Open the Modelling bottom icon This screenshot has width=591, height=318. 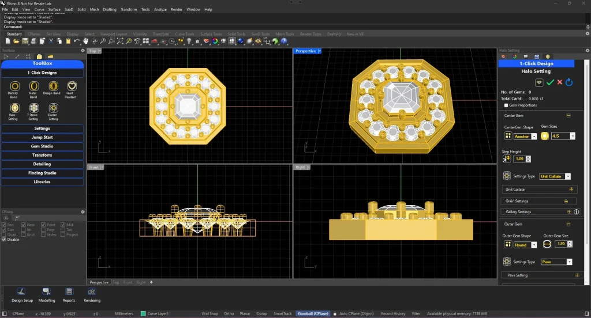coord(47,294)
